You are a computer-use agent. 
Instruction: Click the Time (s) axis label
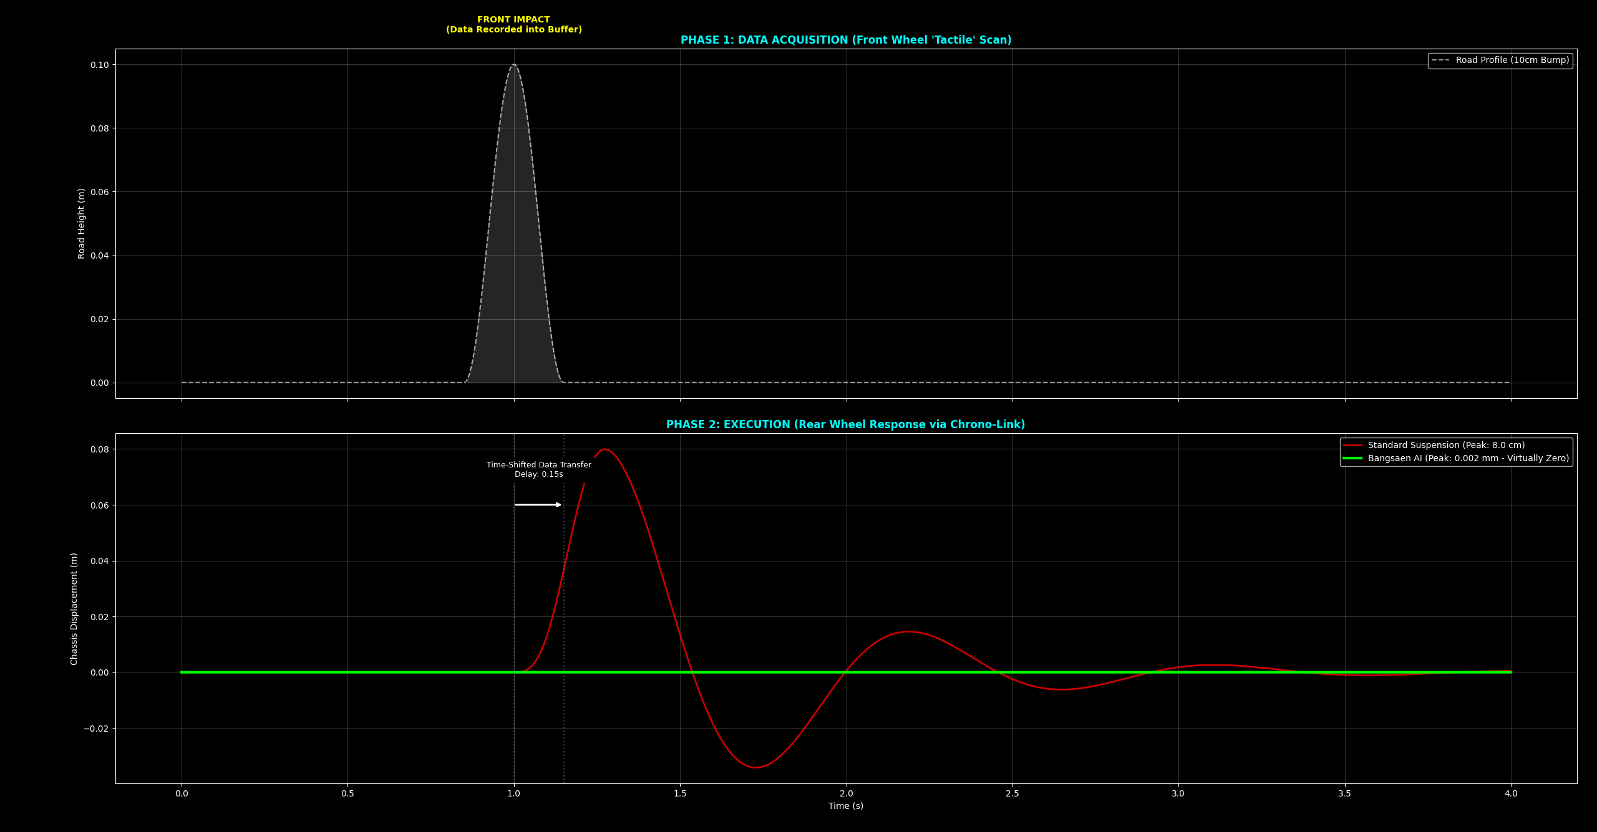coord(845,805)
